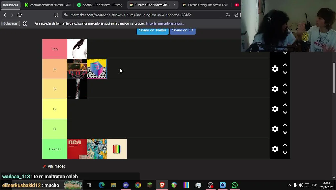Open volume control in system tray
The width and height of the screenshot is (336, 190).
(x=301, y=185)
